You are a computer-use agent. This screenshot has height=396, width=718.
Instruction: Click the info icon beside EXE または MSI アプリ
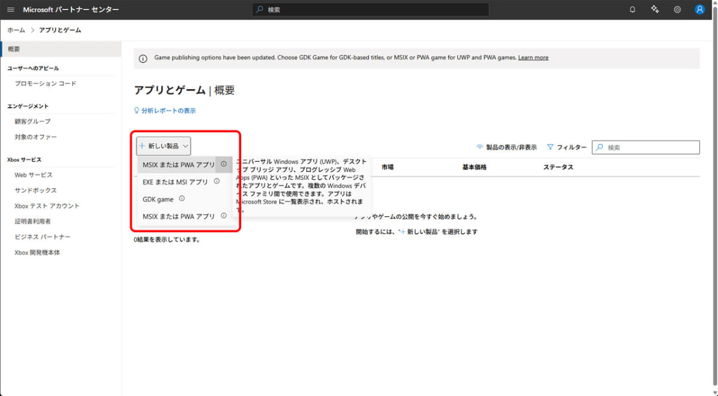click(x=217, y=181)
